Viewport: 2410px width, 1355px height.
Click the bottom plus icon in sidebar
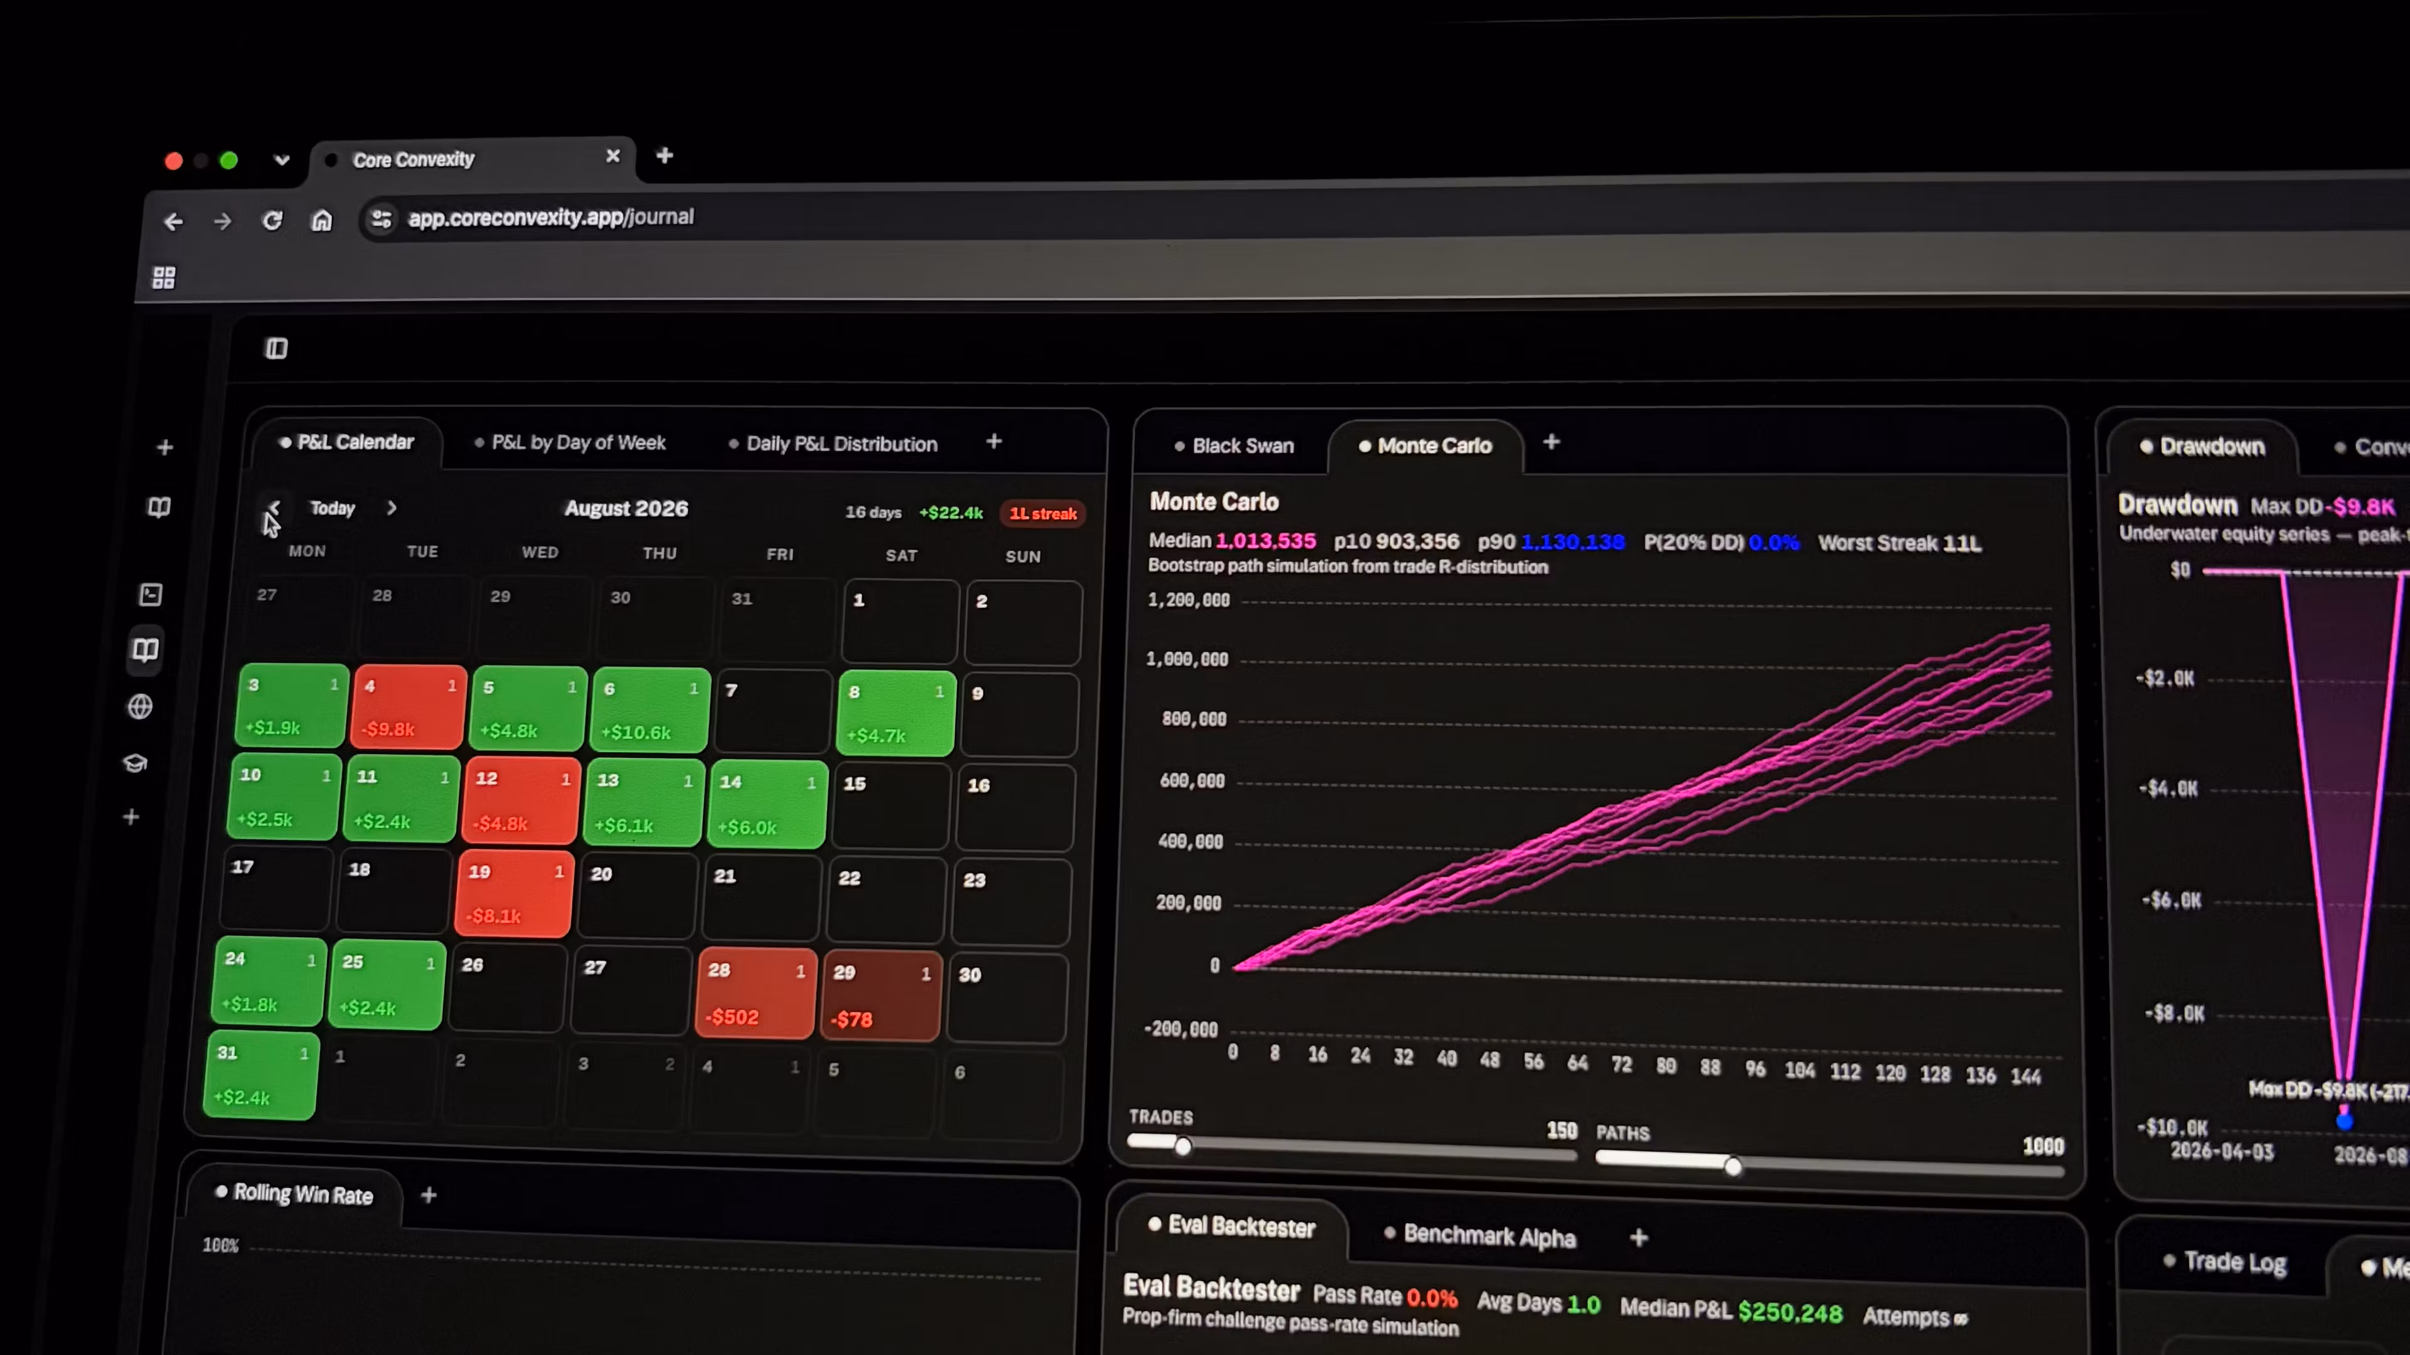131,817
